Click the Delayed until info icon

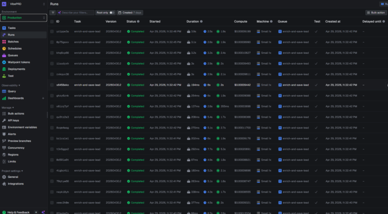(384, 22)
